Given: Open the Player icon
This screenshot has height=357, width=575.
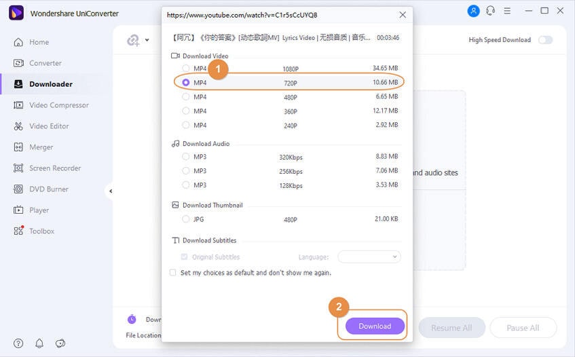Looking at the screenshot, I should pos(18,210).
